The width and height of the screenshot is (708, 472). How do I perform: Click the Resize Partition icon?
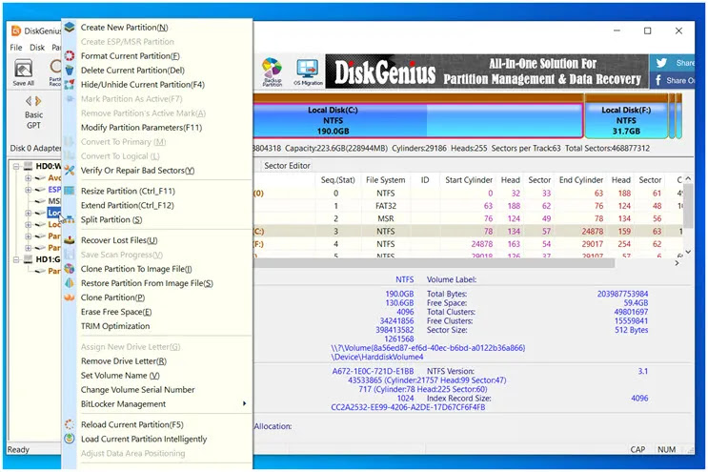tap(69, 191)
